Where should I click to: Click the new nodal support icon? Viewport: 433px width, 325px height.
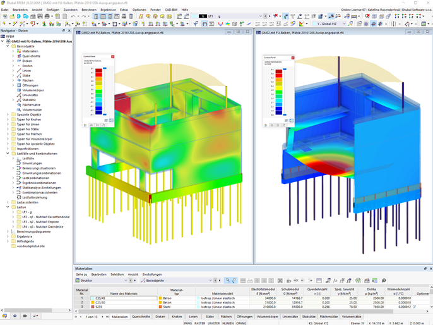(x=44, y=24)
